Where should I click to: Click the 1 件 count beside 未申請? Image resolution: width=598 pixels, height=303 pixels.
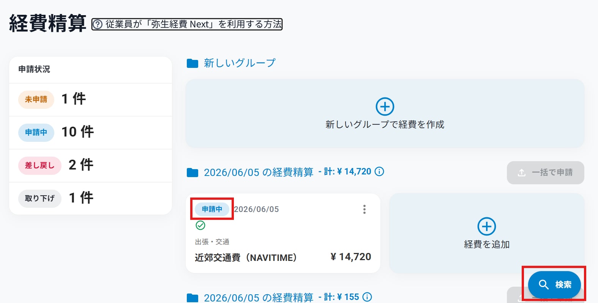[74, 99]
